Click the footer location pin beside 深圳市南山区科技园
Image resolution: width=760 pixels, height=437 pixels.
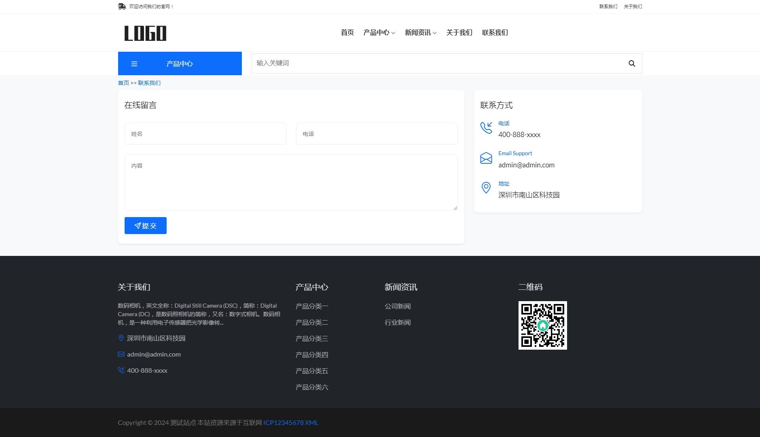[x=121, y=338]
